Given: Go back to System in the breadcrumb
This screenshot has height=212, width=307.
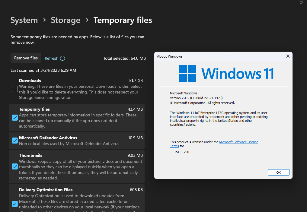Looking at the screenshot, I should point(24,20).
